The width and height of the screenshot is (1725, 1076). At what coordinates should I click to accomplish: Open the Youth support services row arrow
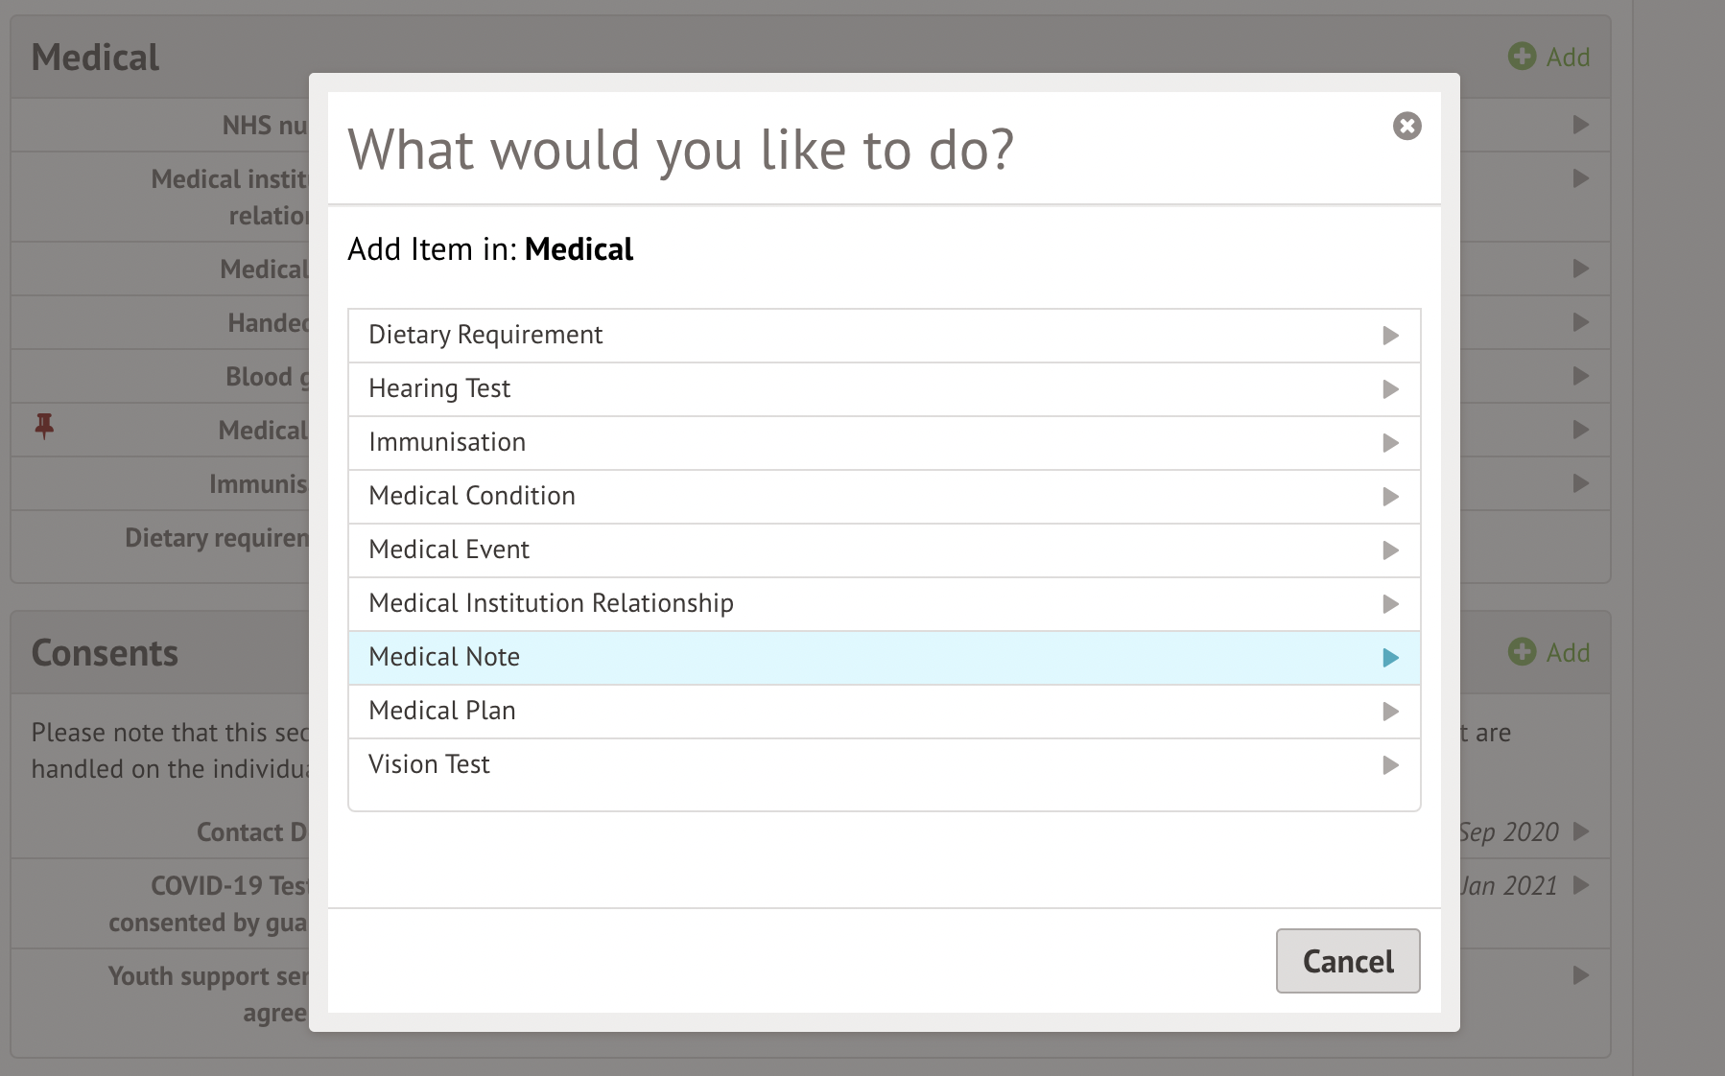1580,975
